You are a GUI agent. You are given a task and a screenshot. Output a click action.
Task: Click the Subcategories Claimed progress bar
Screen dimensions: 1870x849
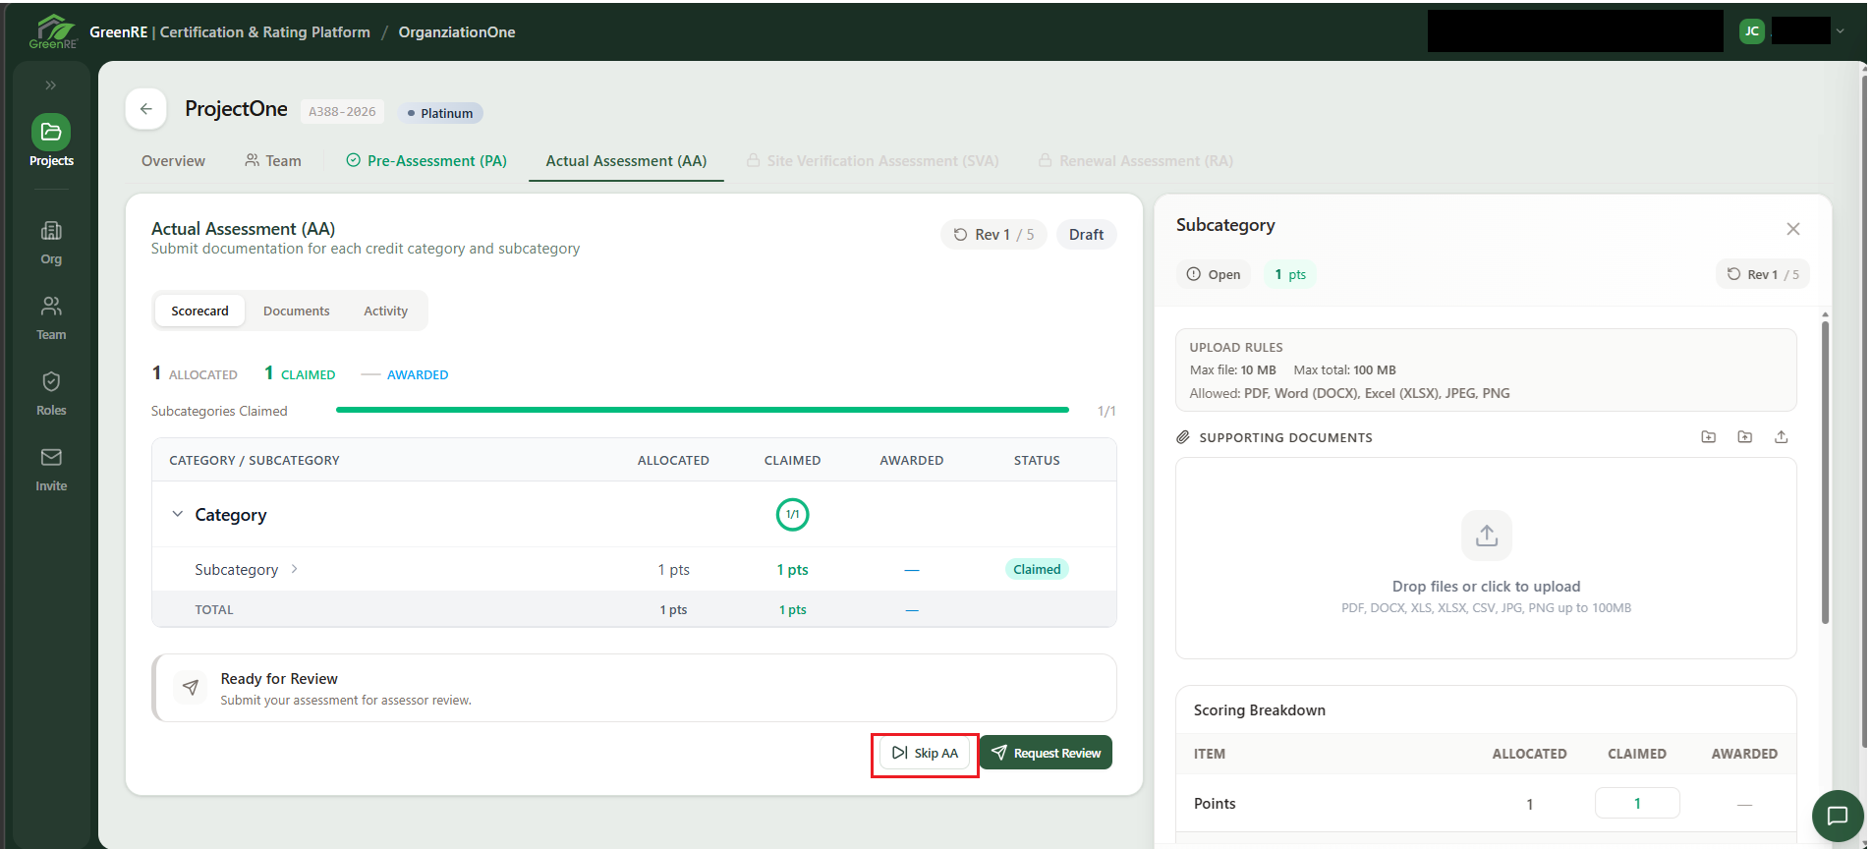pyautogui.click(x=703, y=410)
